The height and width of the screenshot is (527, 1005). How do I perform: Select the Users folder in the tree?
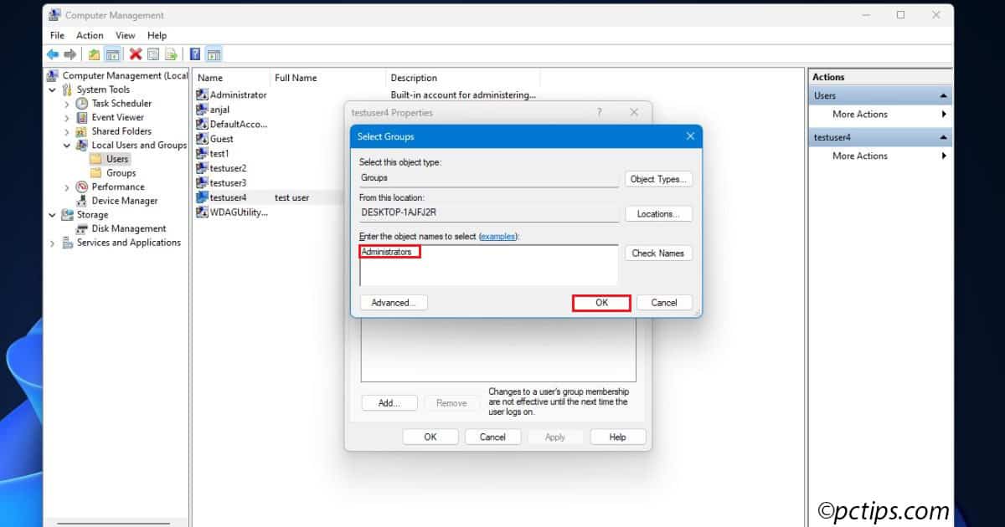[x=110, y=159]
